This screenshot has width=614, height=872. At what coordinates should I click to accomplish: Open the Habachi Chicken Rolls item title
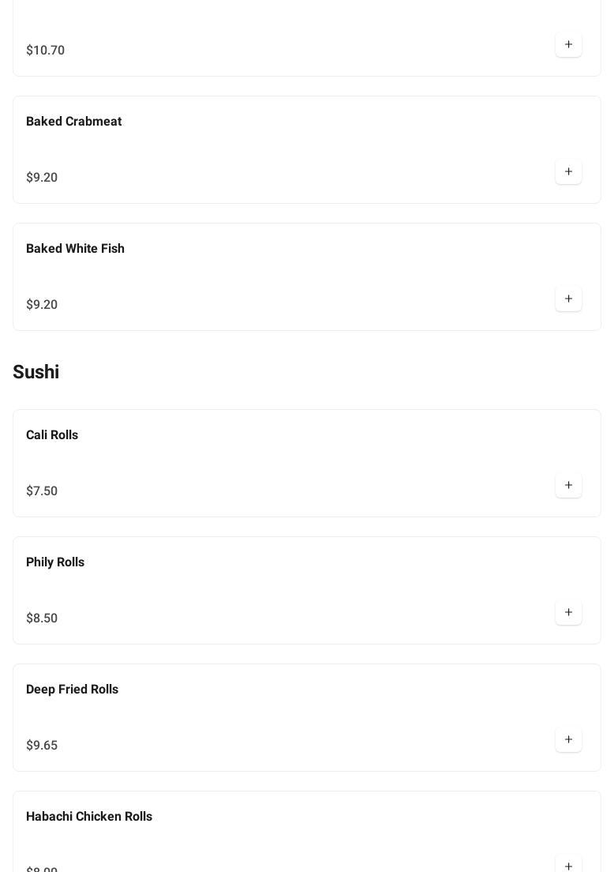click(x=89, y=817)
